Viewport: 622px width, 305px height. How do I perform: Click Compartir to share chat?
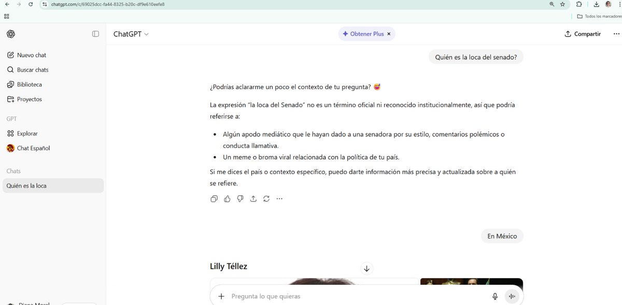(583, 34)
